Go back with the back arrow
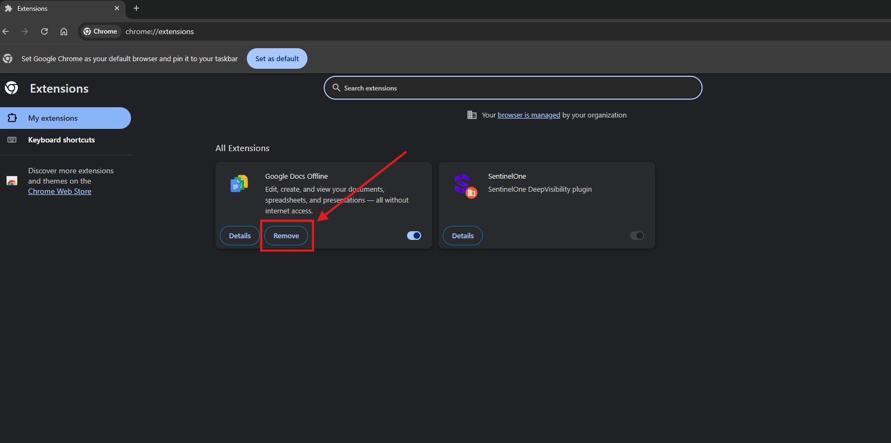The height and width of the screenshot is (443, 891). click(x=6, y=31)
